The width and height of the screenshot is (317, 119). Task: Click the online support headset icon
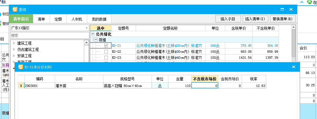[309, 2]
